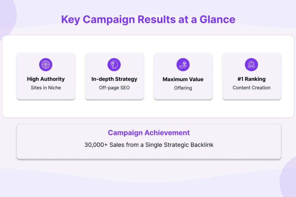Click the "Key Campaign Results at a Glance" heading
Viewport: 296px width, 197px height.
point(148,19)
